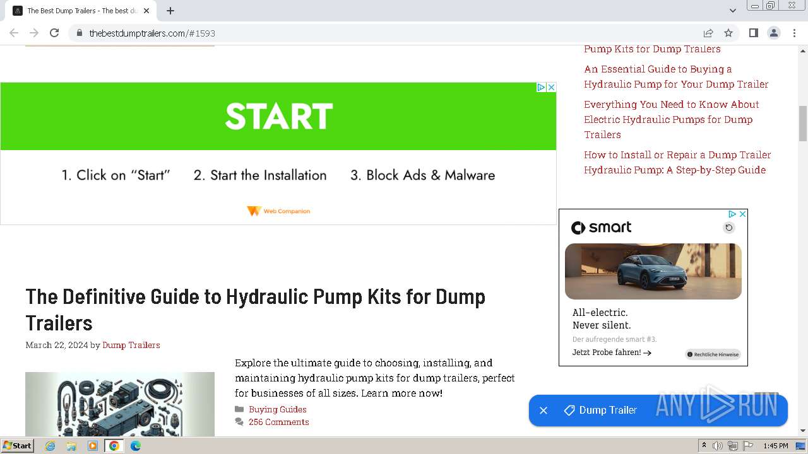Open Action Center flag icon

[747, 446]
